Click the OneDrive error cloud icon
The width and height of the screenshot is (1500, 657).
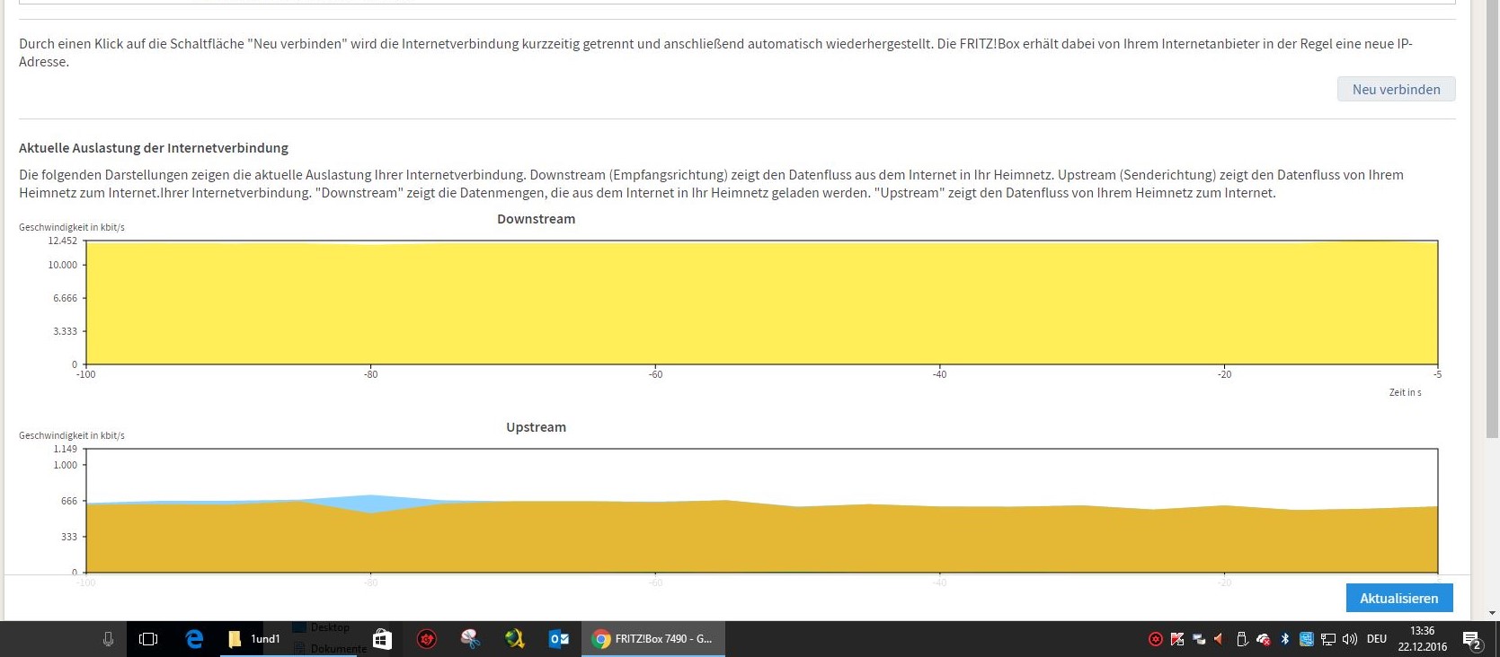coord(1263,639)
